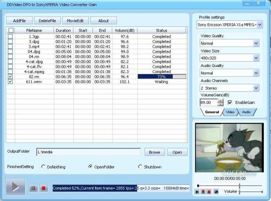Tick the select-all checkbox in table header
The image size is (271, 201).
[x=11, y=30]
